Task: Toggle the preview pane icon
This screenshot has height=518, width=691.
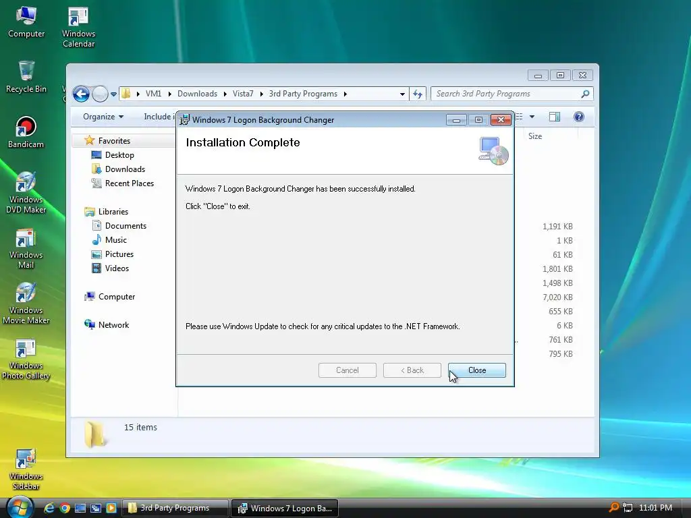Action: (555, 117)
